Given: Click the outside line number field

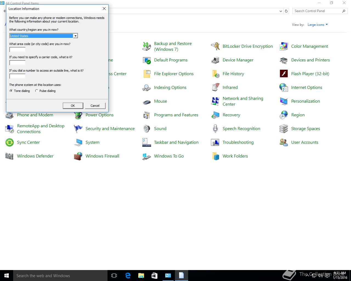Looking at the screenshot, I should tap(17, 76).
